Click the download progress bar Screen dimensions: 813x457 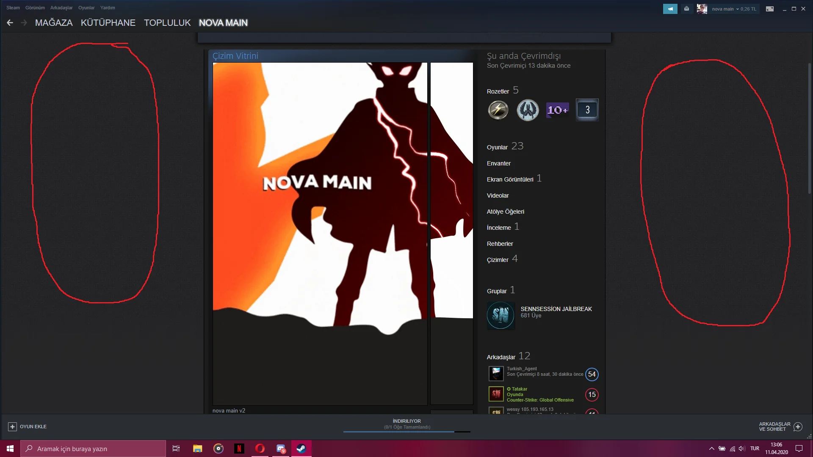pyautogui.click(x=406, y=432)
